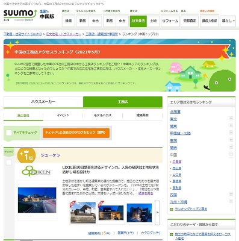The image size is (239, 241).
Task: Toggle the すべてをチェック checkbox
Action: (x=9, y=133)
